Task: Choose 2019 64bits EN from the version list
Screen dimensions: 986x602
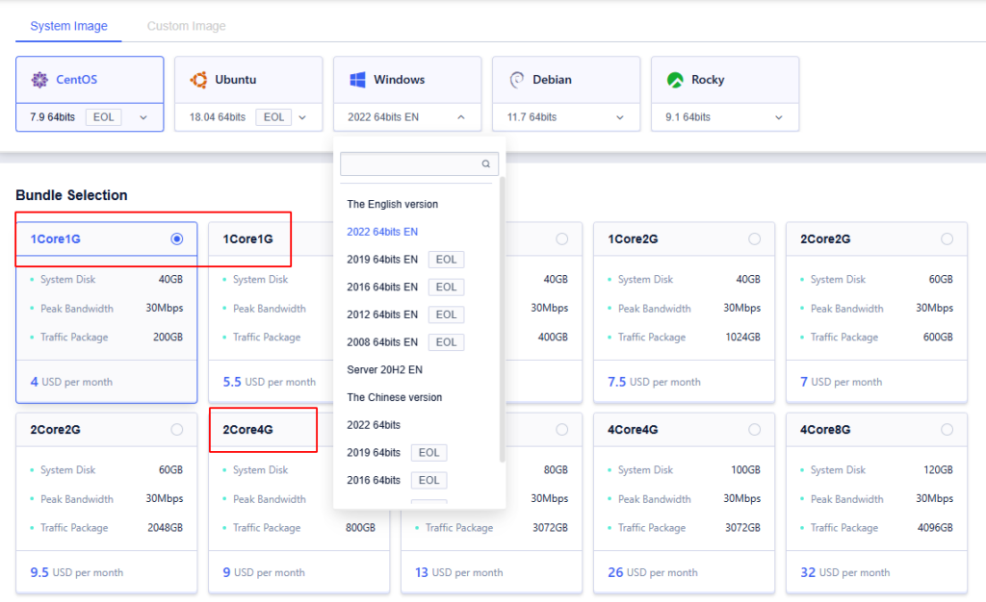Action: point(382,260)
